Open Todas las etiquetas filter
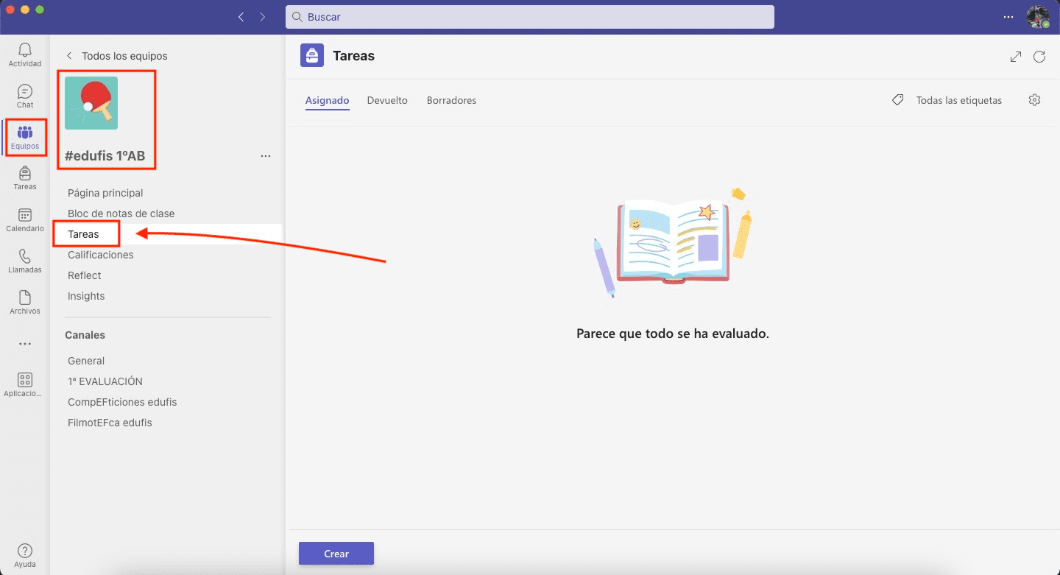This screenshot has height=575, width=1060. pyautogui.click(x=947, y=100)
